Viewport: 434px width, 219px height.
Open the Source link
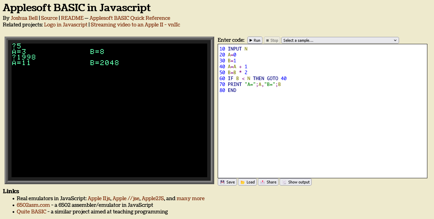[49, 18]
